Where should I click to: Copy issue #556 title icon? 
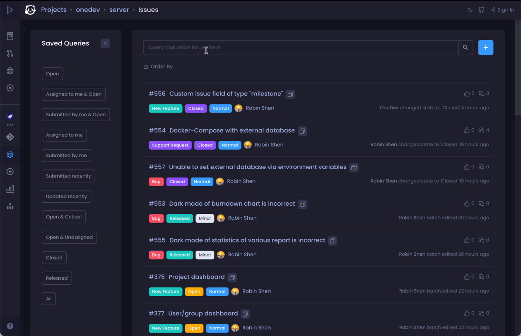pyautogui.click(x=290, y=94)
